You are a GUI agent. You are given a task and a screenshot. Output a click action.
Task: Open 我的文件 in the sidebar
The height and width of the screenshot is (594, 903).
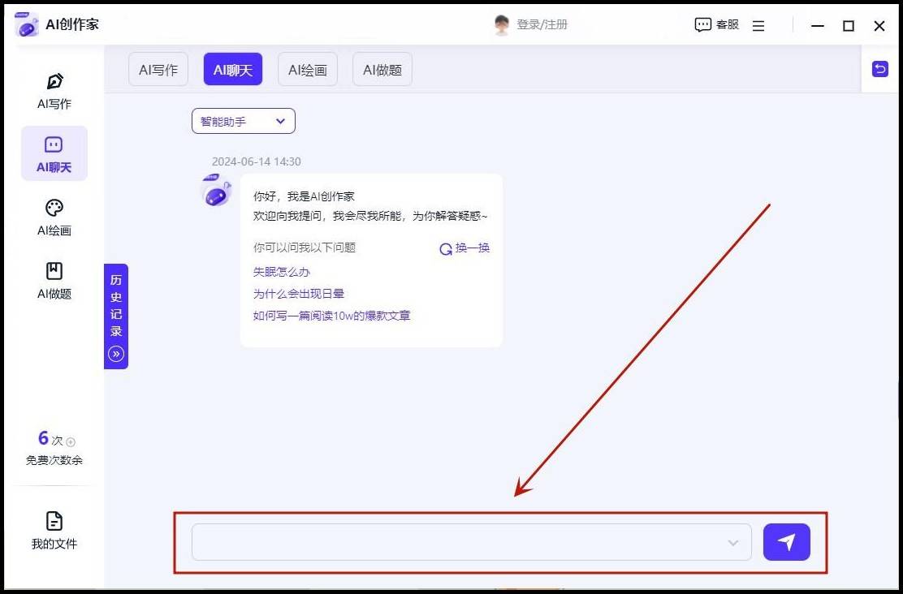coord(54,530)
